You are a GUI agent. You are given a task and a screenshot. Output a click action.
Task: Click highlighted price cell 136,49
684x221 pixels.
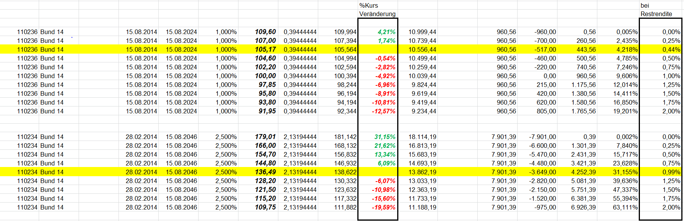(x=258, y=172)
